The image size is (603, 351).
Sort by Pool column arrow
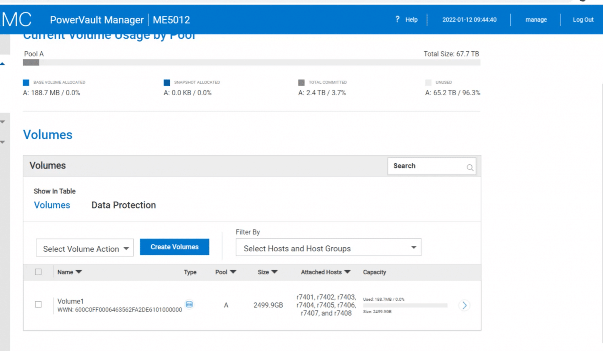[233, 272]
